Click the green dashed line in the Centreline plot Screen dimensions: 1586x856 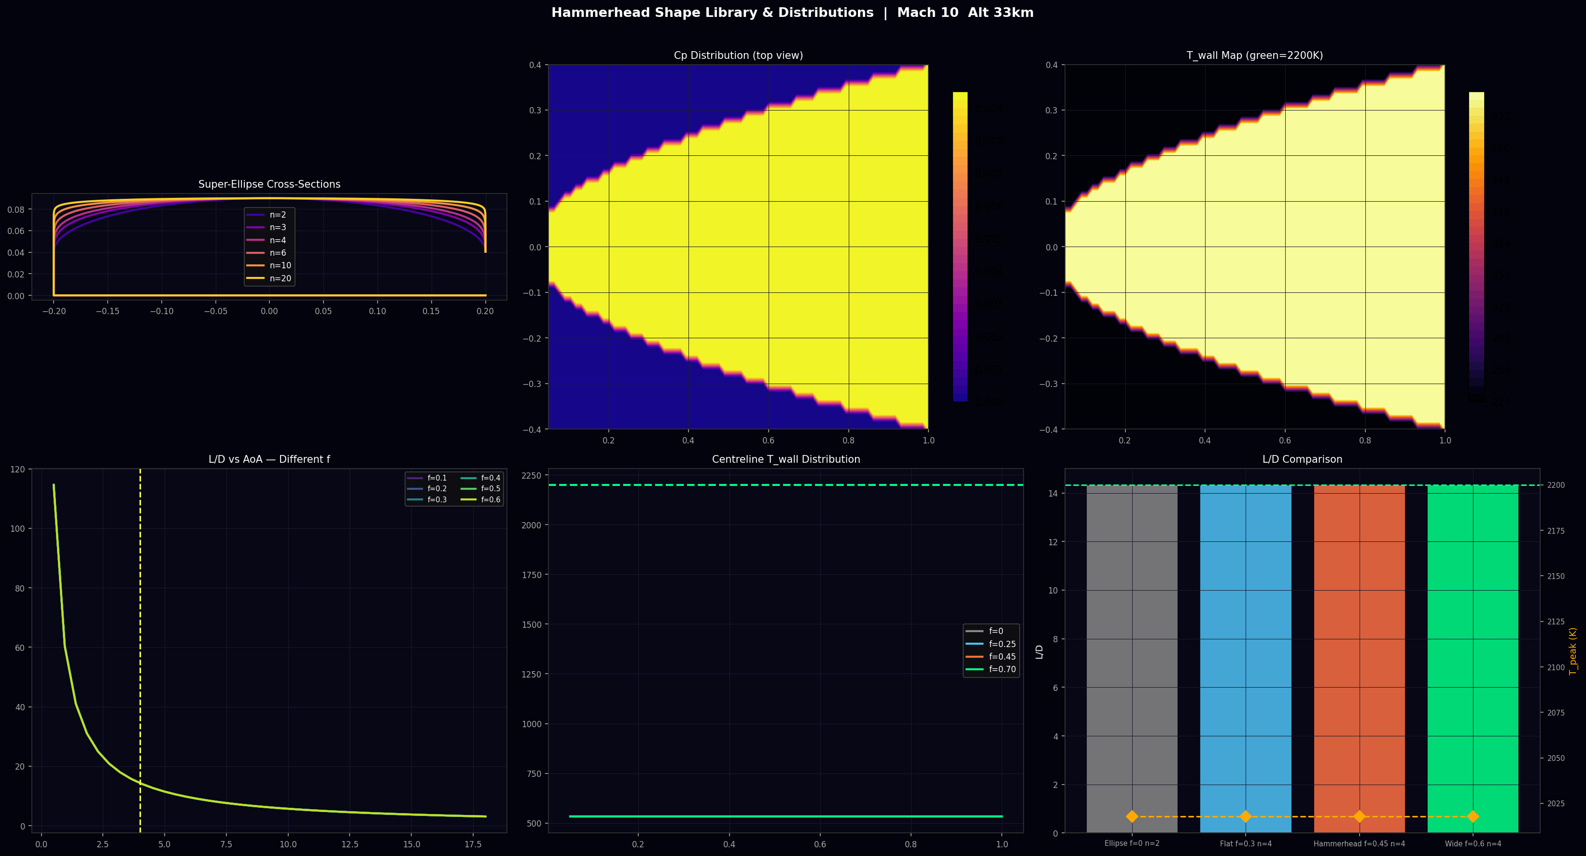point(786,485)
